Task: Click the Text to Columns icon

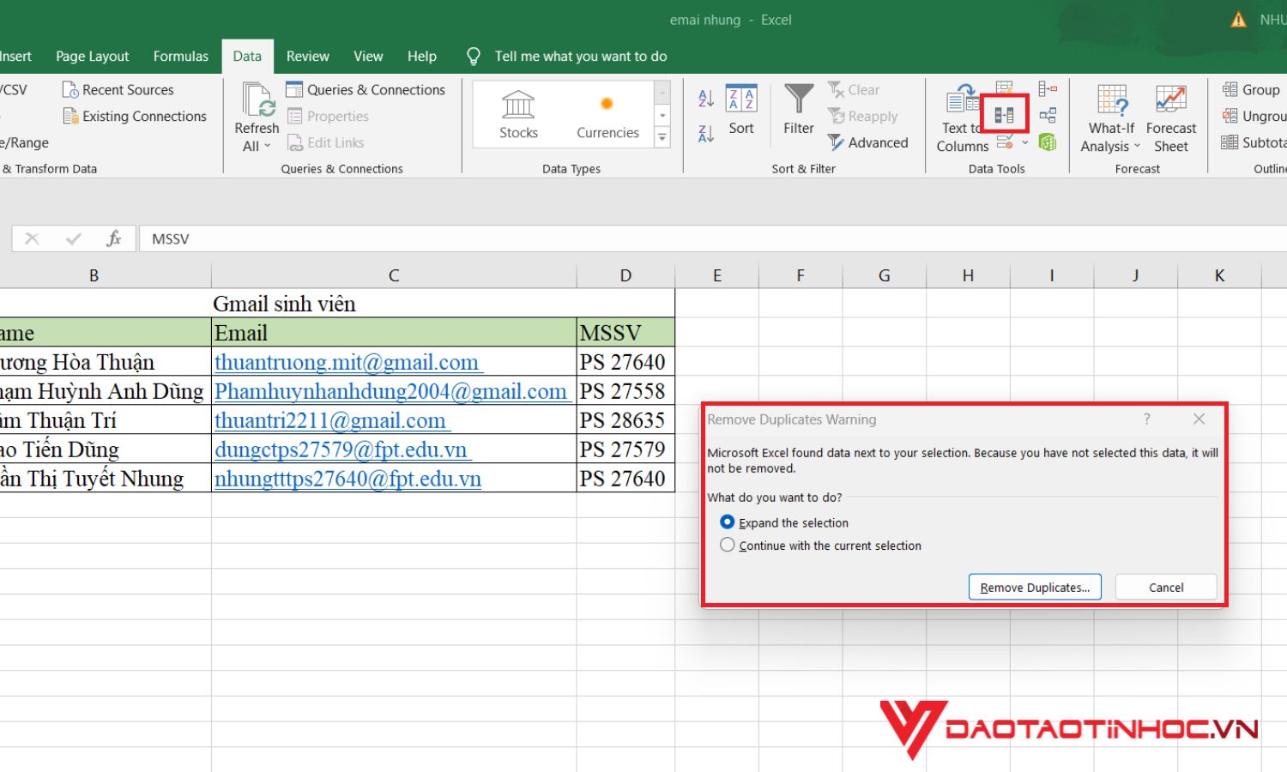Action: click(x=962, y=118)
